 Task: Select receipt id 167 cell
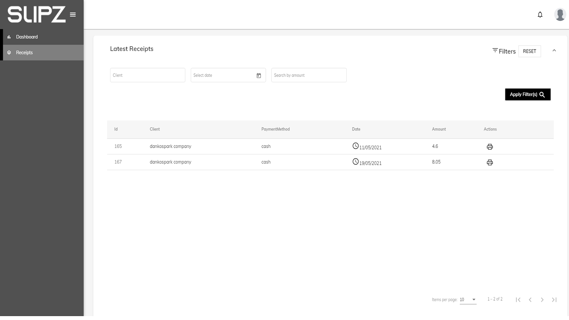point(118,162)
